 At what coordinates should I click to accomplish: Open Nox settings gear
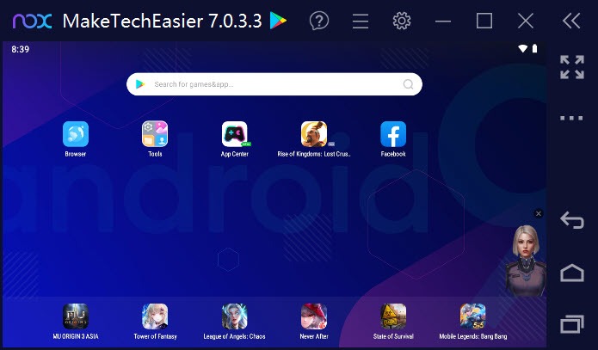coord(402,21)
